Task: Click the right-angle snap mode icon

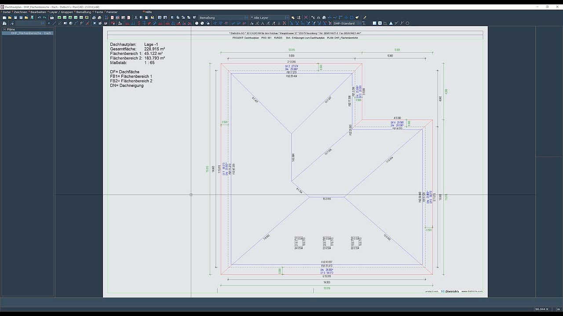Action: point(385,23)
